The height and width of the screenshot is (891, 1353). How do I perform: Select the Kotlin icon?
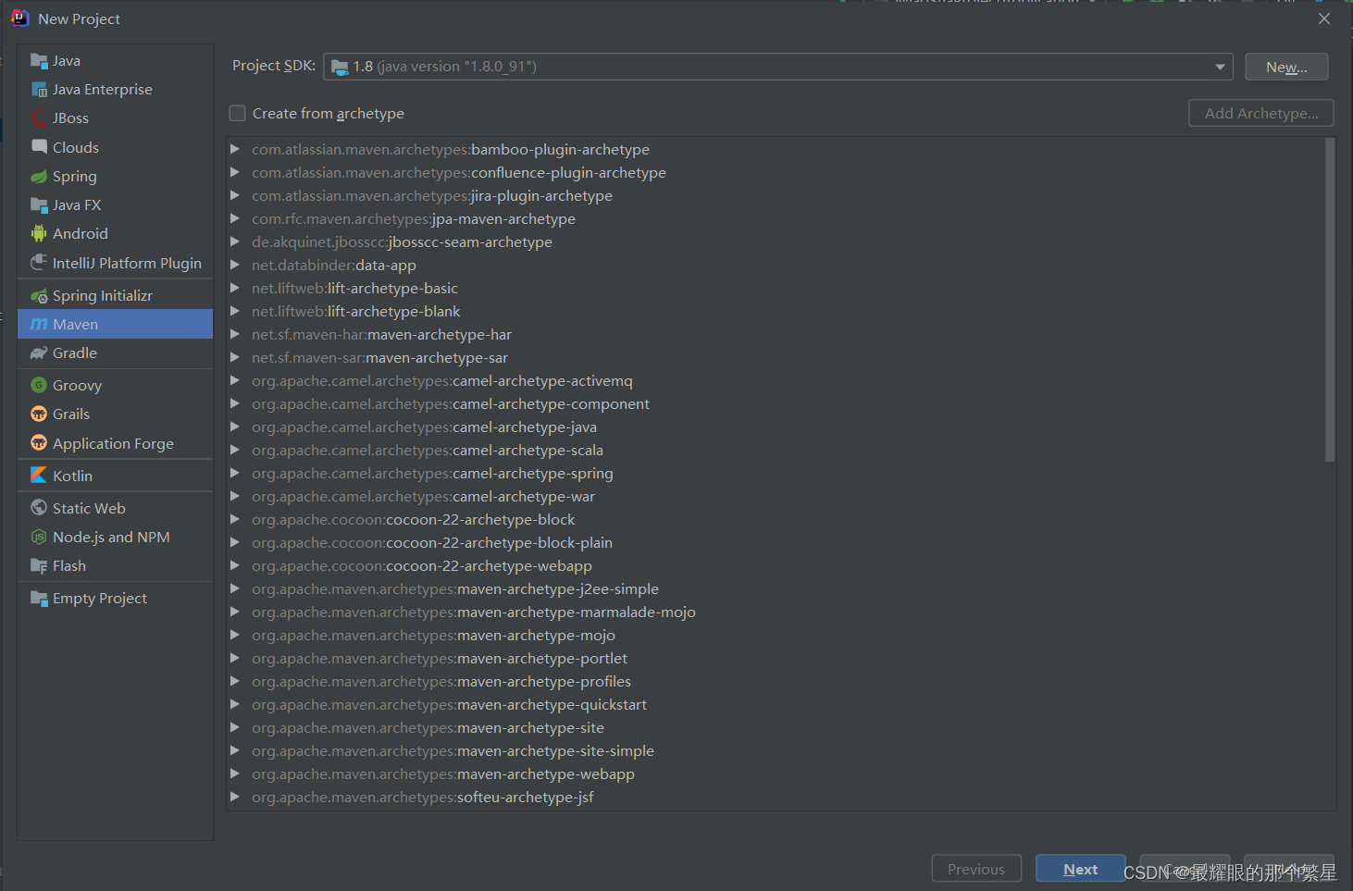coord(39,476)
